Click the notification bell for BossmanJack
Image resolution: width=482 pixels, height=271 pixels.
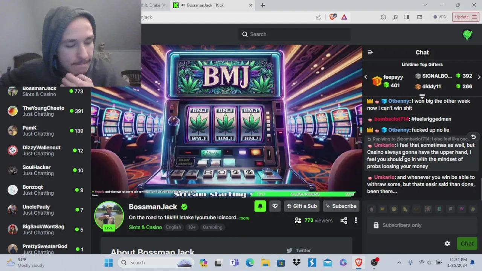(x=260, y=206)
